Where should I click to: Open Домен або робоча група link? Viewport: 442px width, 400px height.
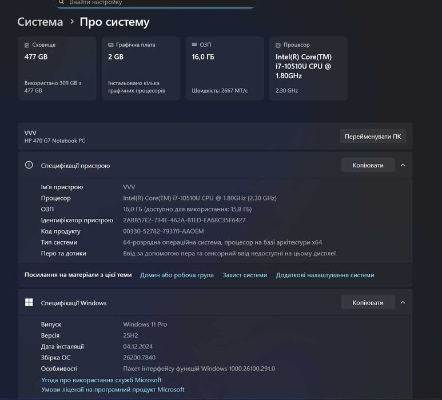click(x=177, y=275)
